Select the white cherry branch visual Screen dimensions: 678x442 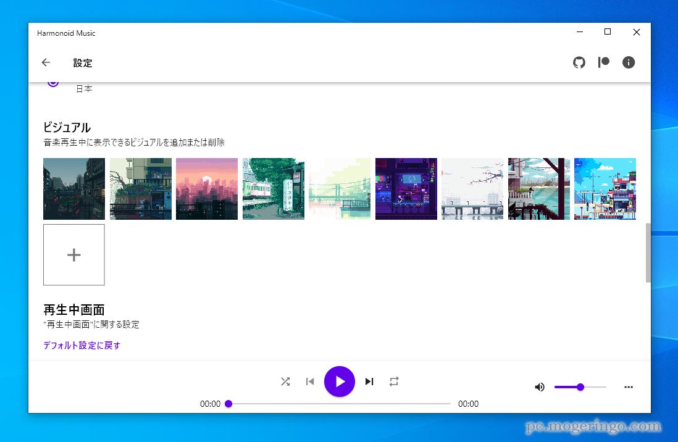coord(472,188)
